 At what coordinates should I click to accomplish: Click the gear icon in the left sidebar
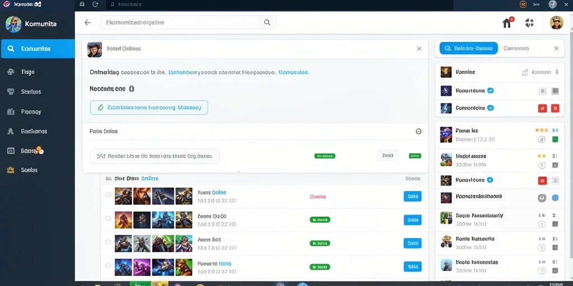pyautogui.click(x=11, y=72)
